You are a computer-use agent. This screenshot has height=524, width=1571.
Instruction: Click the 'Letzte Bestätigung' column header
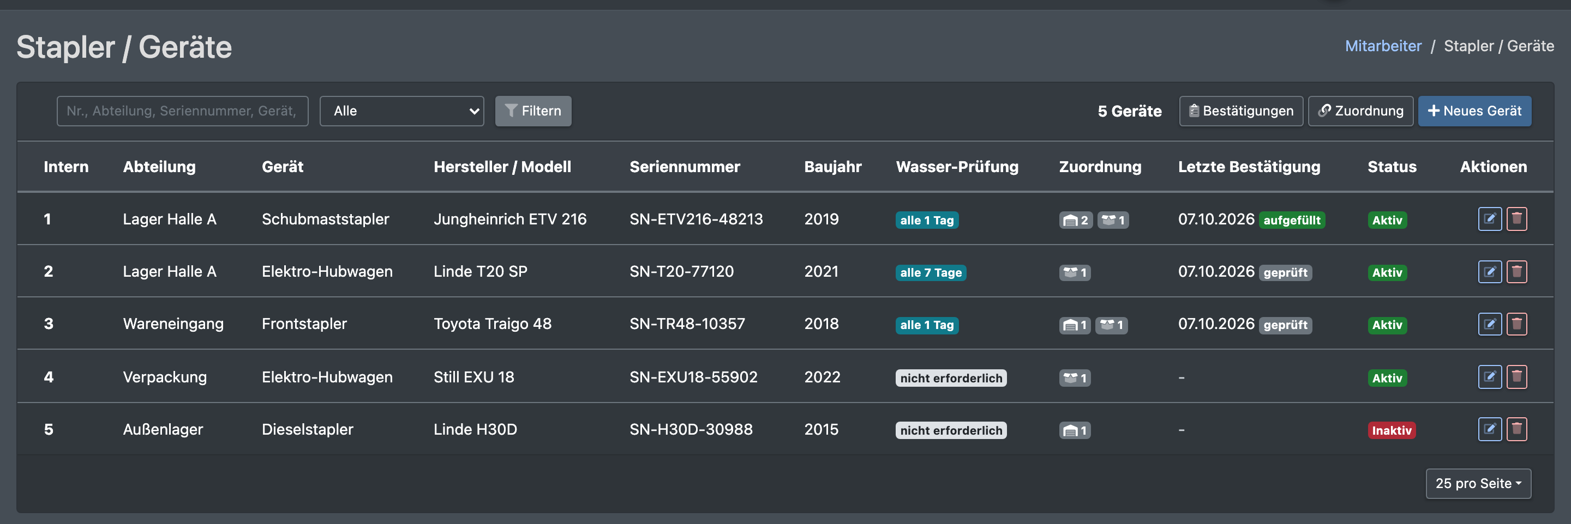1249,166
